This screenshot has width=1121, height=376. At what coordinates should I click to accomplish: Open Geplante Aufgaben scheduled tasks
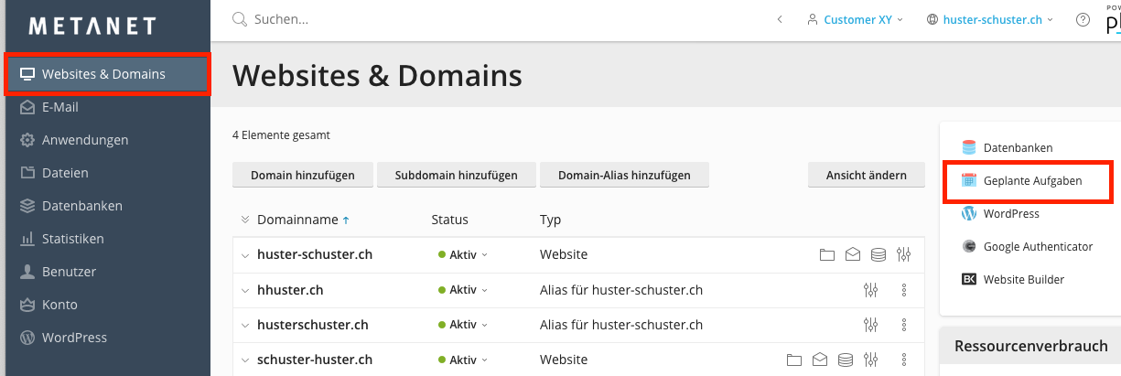[x=1032, y=181]
